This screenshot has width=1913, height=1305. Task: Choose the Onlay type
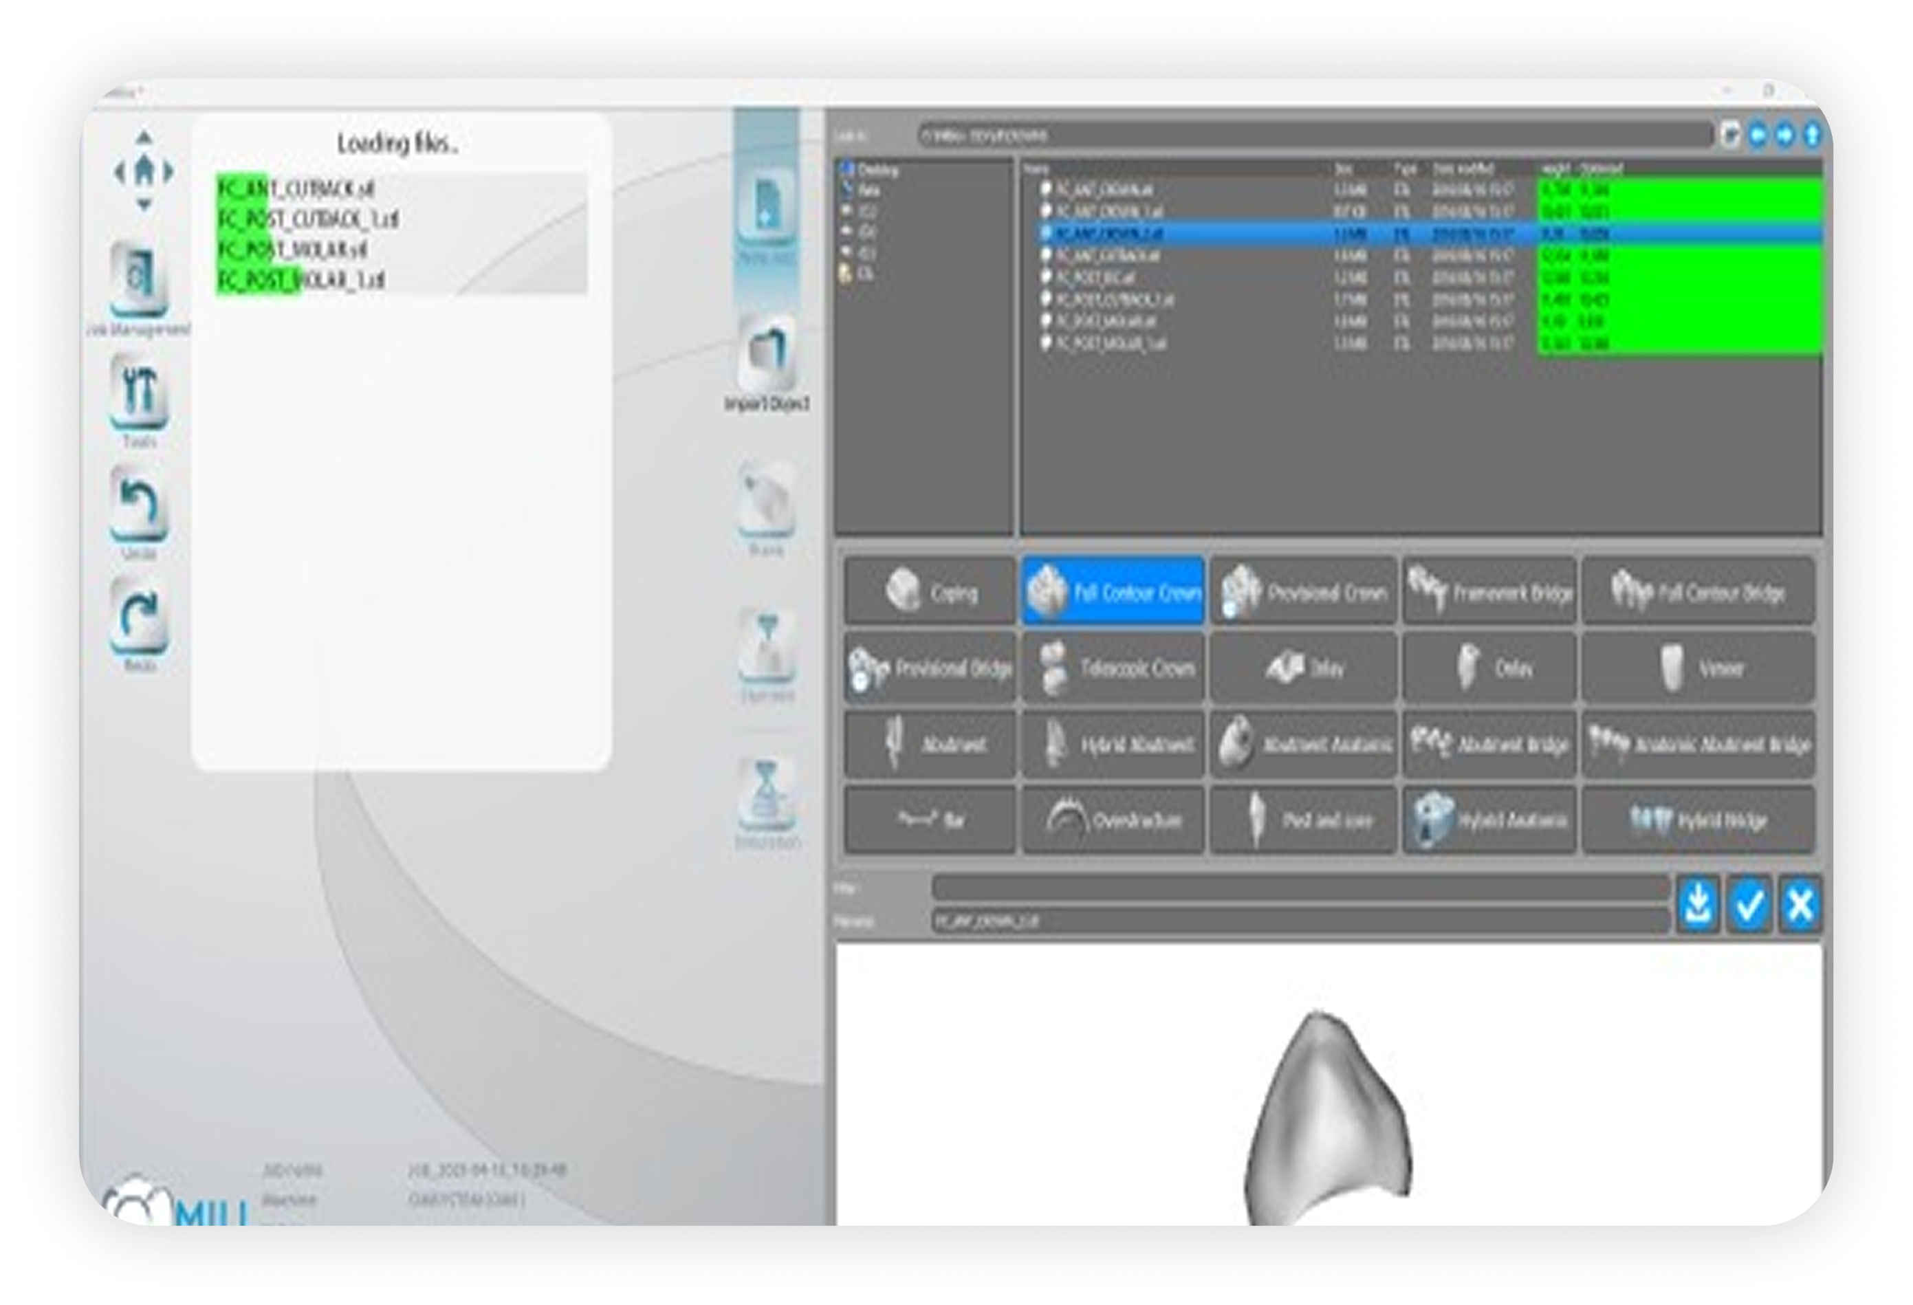(1489, 668)
